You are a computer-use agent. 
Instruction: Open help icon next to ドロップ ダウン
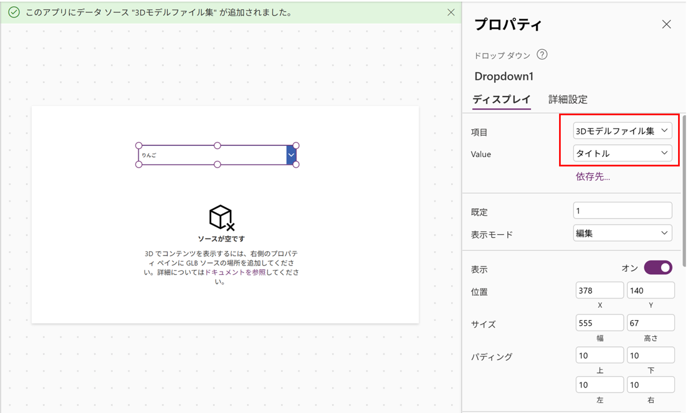pyautogui.click(x=542, y=55)
